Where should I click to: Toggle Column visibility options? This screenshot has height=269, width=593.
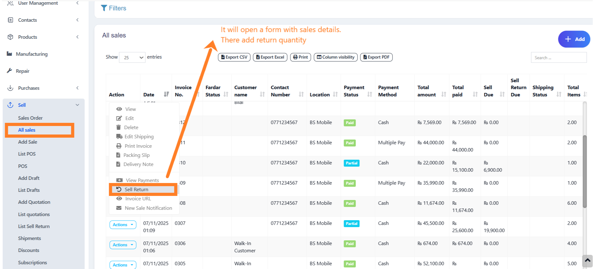335,57
